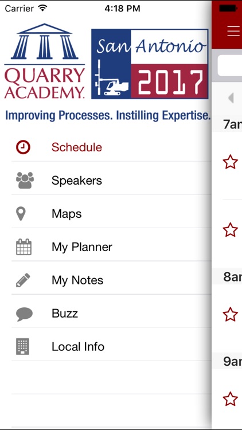Tap the Schedule clock icon
This screenshot has width=242, height=430.
[23, 147]
